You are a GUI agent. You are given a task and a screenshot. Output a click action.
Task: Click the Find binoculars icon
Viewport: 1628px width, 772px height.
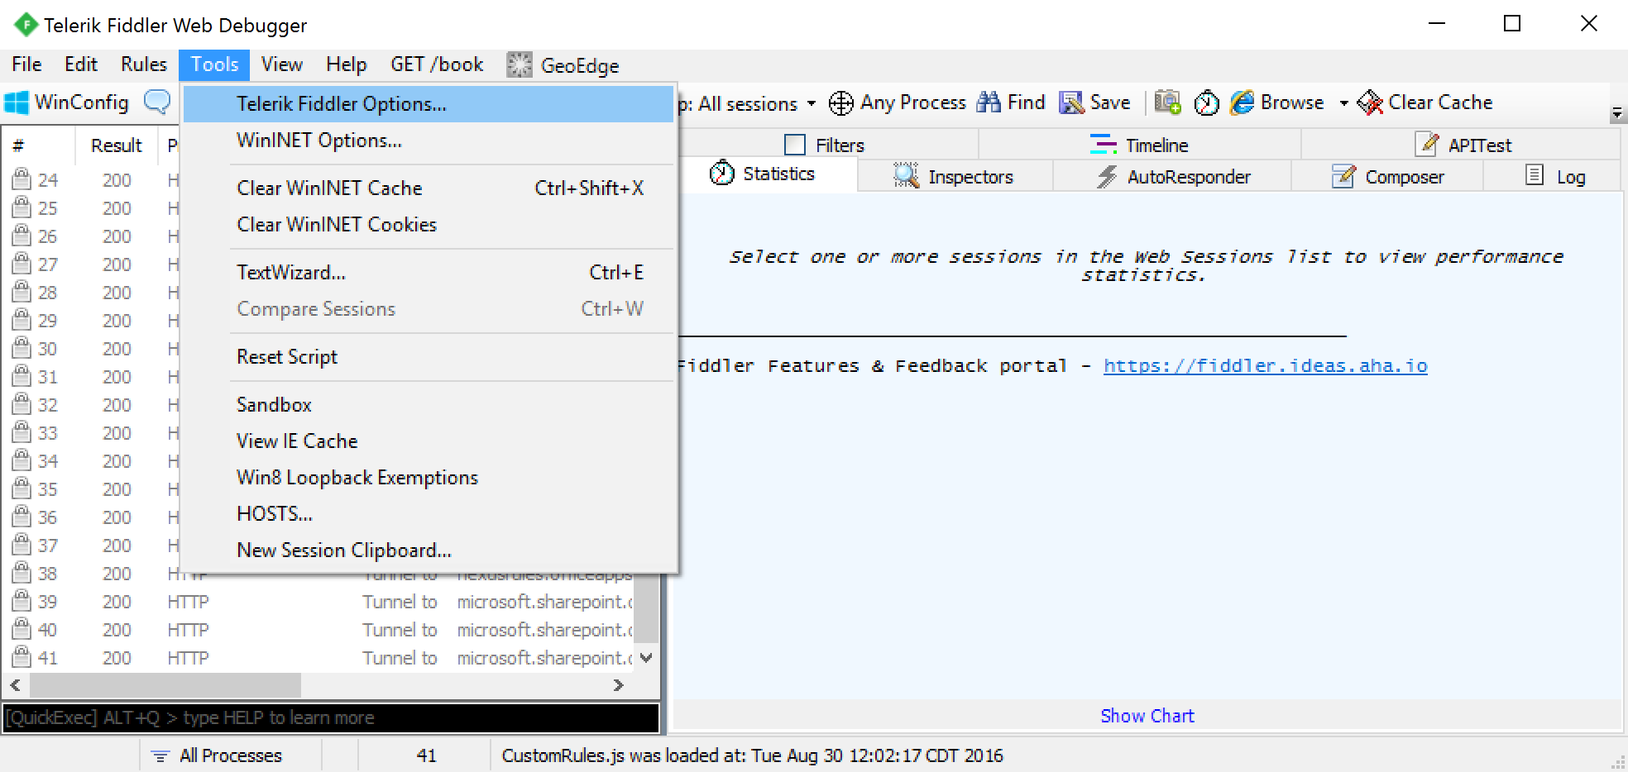989,102
